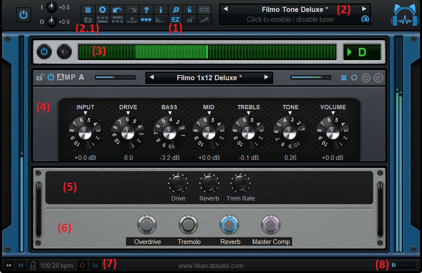Open the AMP A section gear settings
Screen dimensions: 422x273
click(354, 78)
